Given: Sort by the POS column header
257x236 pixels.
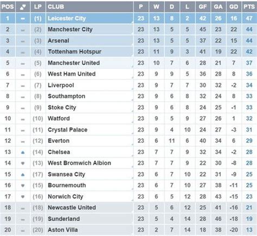Looking at the screenshot, I should click(x=8, y=7).
